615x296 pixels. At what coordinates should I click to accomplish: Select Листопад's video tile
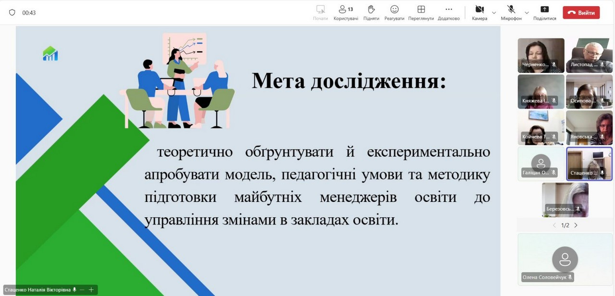[589, 55]
